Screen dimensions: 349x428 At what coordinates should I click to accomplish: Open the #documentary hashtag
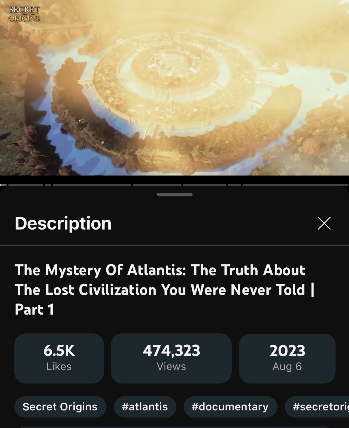230,407
